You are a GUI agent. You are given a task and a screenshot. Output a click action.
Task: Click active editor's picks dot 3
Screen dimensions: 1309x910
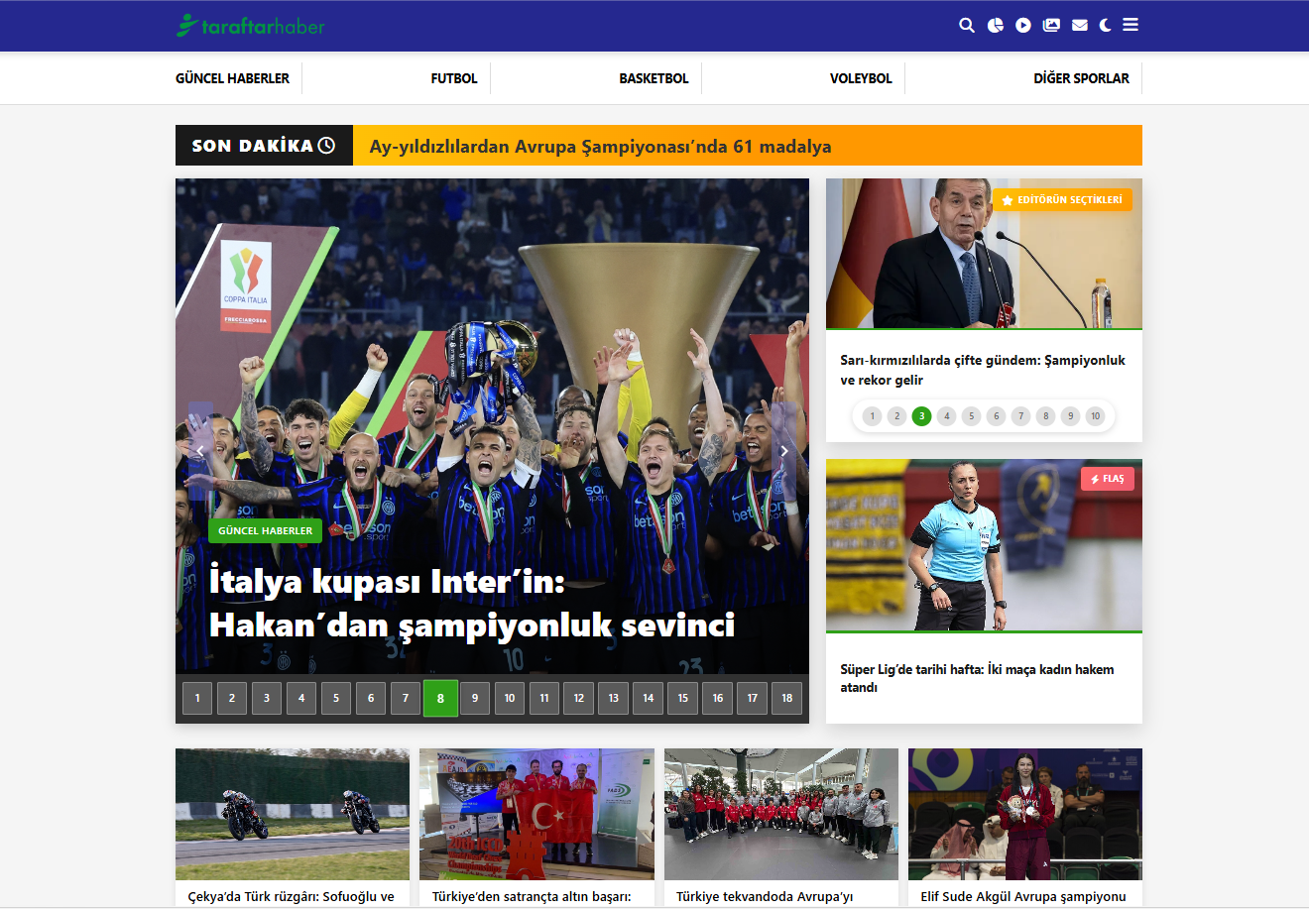click(922, 416)
